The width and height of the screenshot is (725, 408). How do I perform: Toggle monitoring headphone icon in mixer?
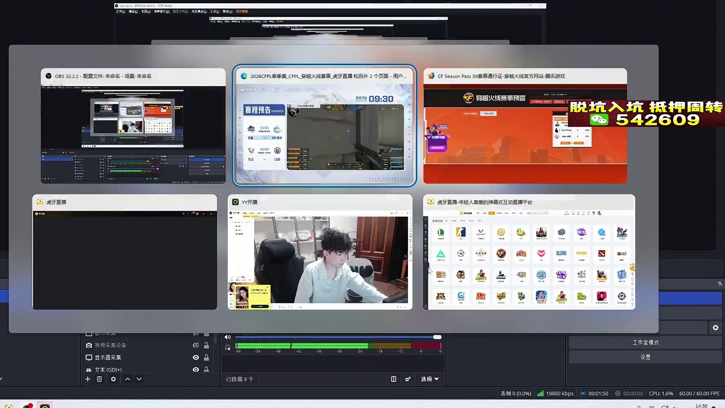tap(228, 348)
